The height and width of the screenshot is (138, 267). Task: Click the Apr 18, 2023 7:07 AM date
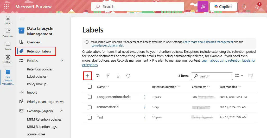click(x=233, y=117)
